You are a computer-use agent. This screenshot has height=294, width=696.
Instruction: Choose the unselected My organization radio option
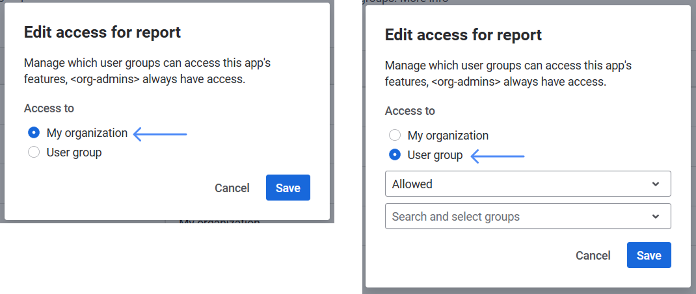coord(395,136)
